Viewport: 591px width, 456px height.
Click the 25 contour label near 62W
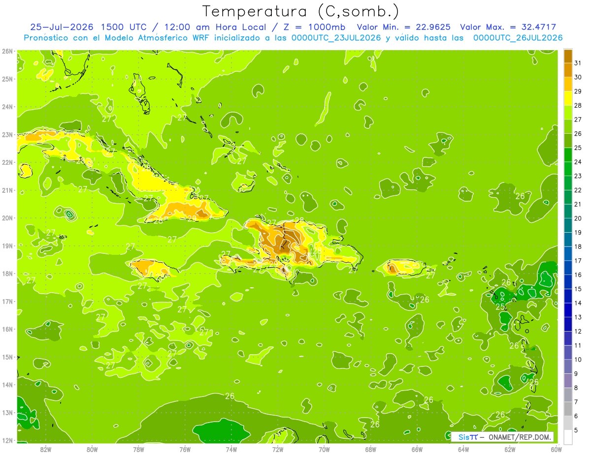click(500, 307)
